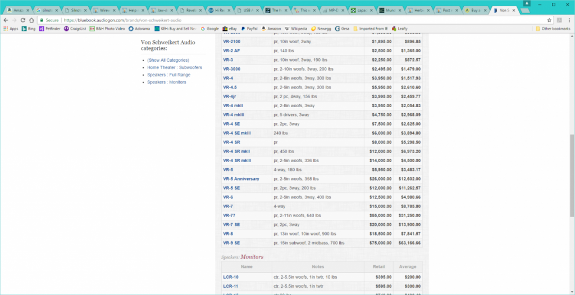Click Show All Categories link

[x=168, y=60]
